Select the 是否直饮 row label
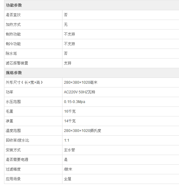Image resolution: width=179 pixels, height=188 pixels. click(x=13, y=15)
